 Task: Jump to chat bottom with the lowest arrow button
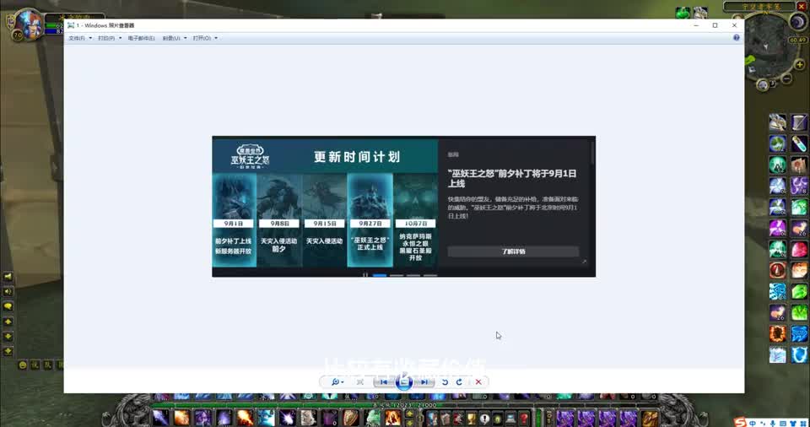(x=8, y=352)
